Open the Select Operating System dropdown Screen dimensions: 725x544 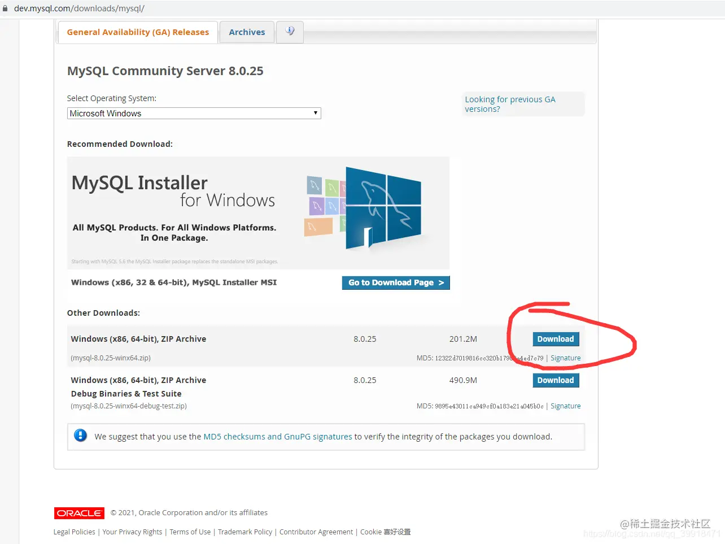[194, 114]
